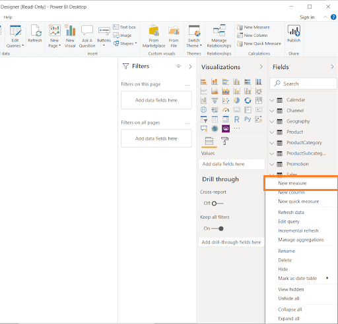
Task: Select the table visual
Action: [x=215, y=119]
